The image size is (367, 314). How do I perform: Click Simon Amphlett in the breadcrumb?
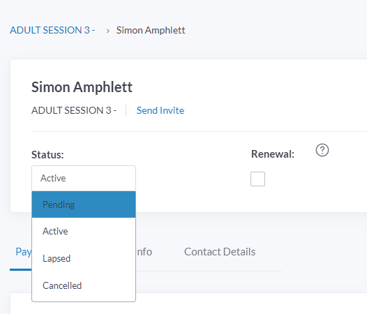click(x=151, y=30)
